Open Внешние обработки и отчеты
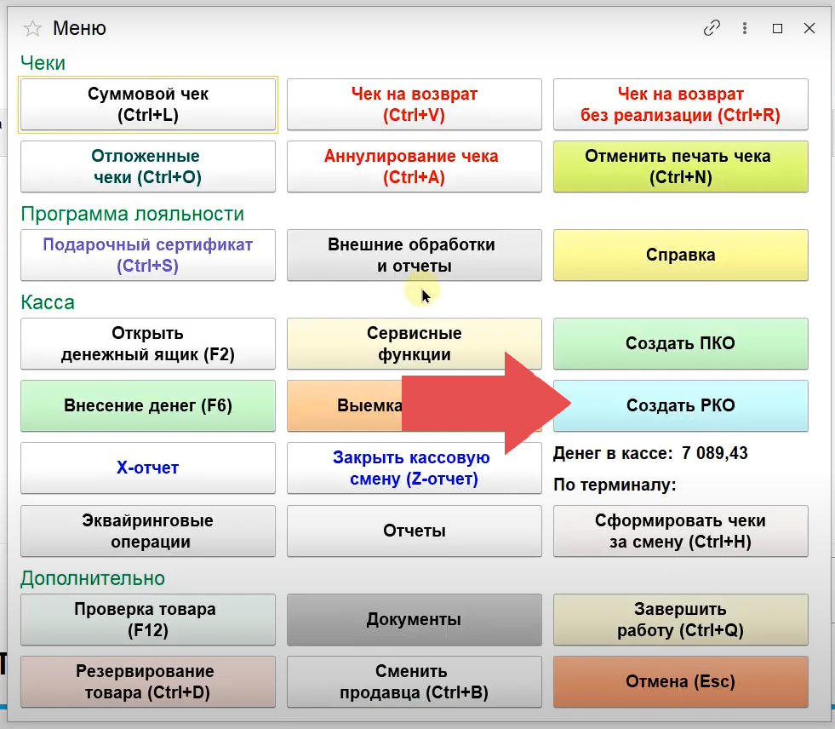This screenshot has height=729, width=835. pyautogui.click(x=415, y=255)
